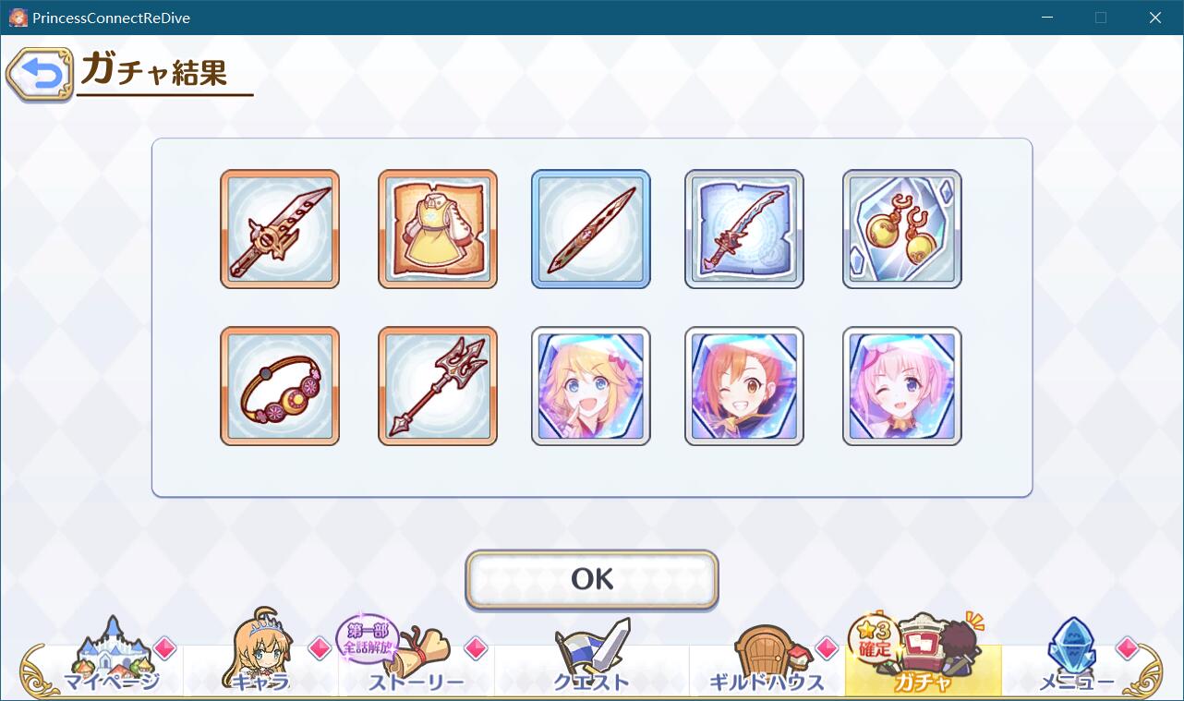Switch to the キャラ tab
The image size is (1184, 701).
coord(261,658)
